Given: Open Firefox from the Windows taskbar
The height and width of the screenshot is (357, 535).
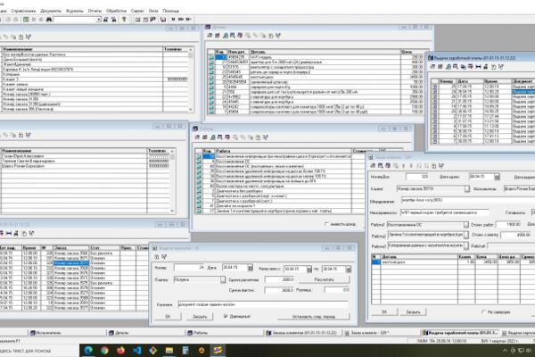Looking at the screenshot, I should pyautogui.click(x=120, y=350).
